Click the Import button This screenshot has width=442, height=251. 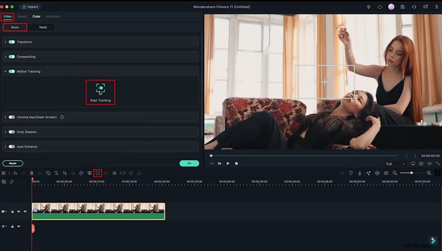(x=30, y=7)
